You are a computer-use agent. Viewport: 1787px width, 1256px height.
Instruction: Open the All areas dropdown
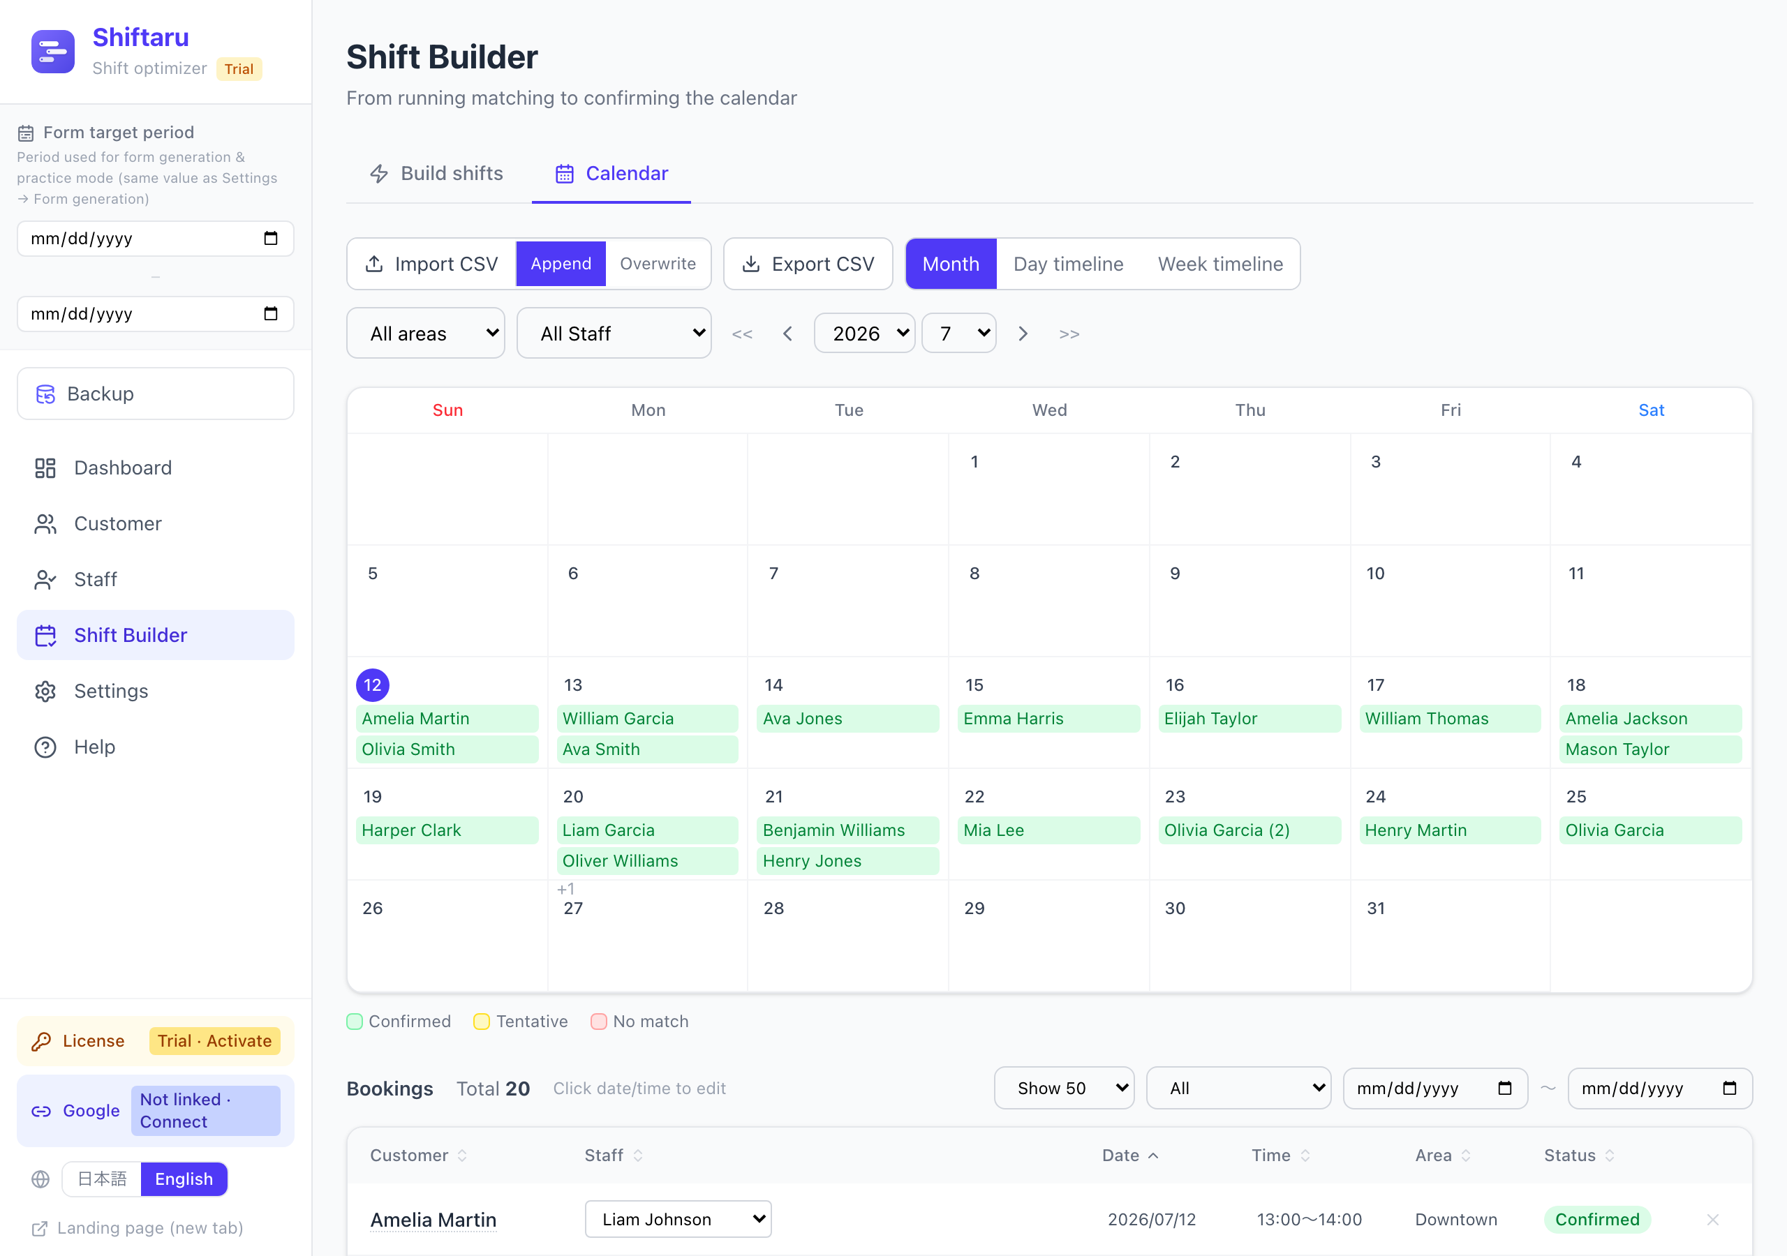(x=426, y=333)
